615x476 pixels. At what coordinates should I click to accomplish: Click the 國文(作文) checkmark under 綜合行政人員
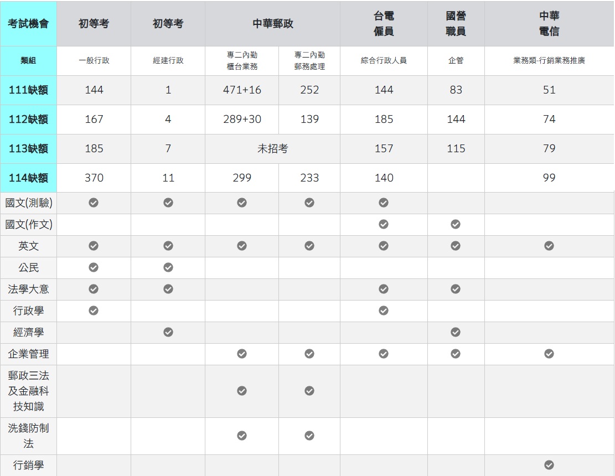tap(384, 224)
